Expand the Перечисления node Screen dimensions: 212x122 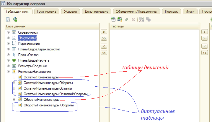click(x=8, y=43)
